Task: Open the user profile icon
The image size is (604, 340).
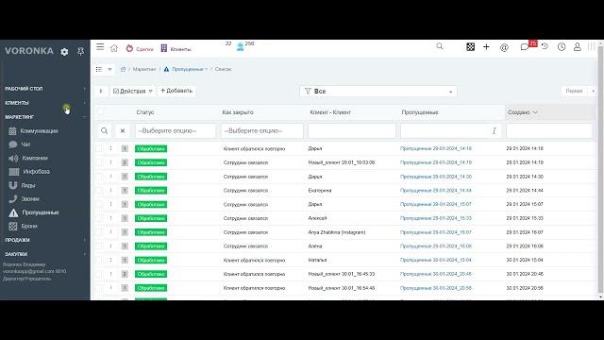Action: [x=577, y=47]
